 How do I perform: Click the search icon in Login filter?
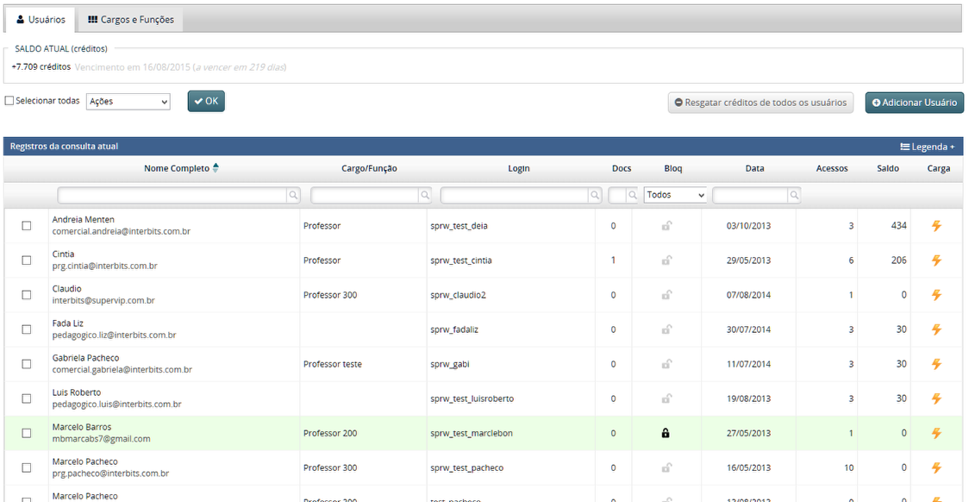595,196
